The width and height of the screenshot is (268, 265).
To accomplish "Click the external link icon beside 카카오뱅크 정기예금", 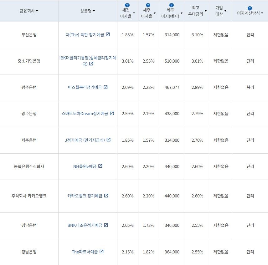I will coord(106,196).
